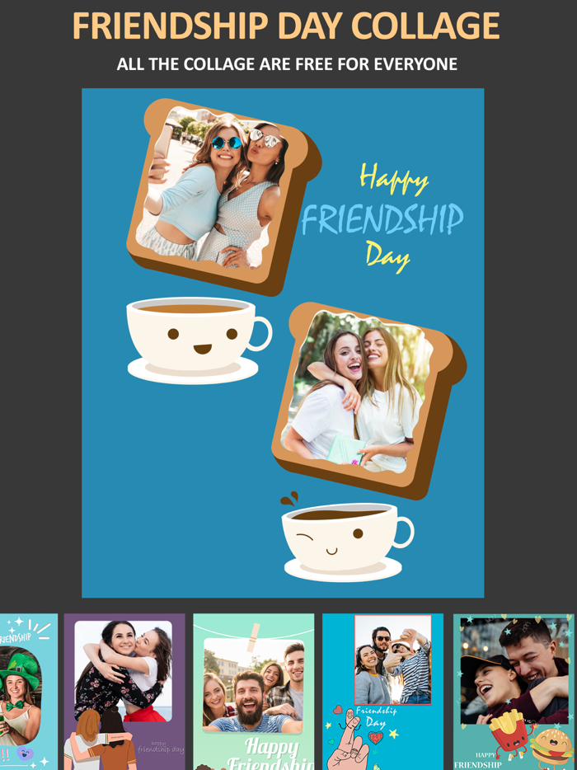This screenshot has width=577, height=770.
Task: Select the smiling coffee cup sticker
Action: [x=199, y=340]
